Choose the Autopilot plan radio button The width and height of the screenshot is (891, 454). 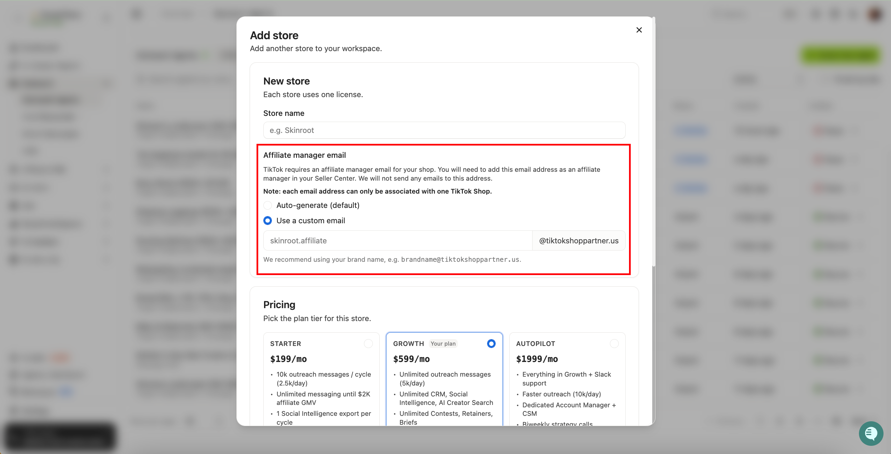point(614,344)
